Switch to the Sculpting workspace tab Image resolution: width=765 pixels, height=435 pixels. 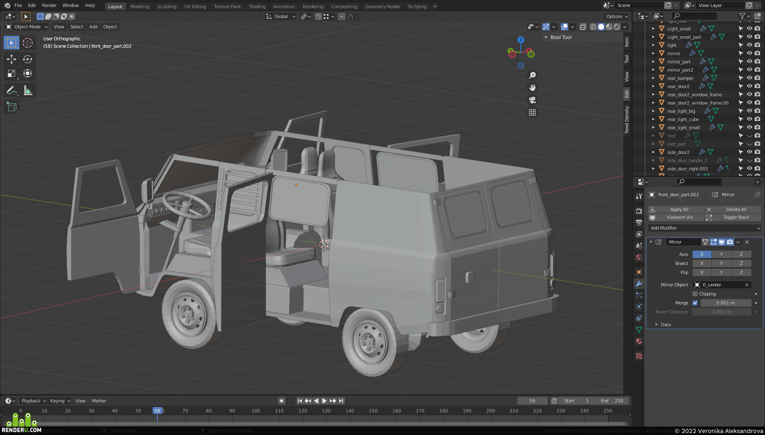click(x=167, y=7)
